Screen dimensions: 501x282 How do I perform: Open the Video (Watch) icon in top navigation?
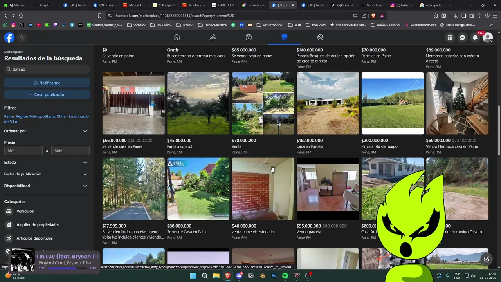coord(249,37)
